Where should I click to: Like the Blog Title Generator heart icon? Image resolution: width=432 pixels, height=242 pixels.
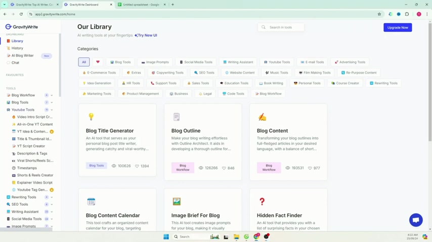pos(137,166)
